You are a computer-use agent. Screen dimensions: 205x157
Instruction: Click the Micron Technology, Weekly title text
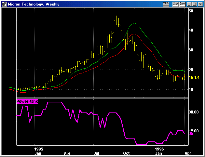point(34,4)
